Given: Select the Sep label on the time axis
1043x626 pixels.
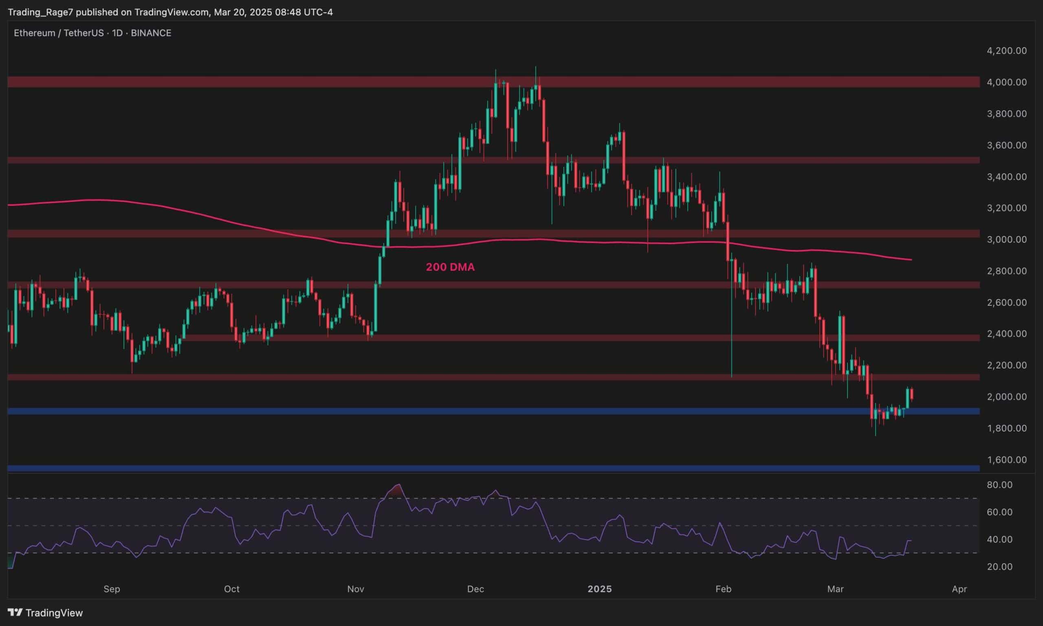Looking at the screenshot, I should click(x=112, y=589).
